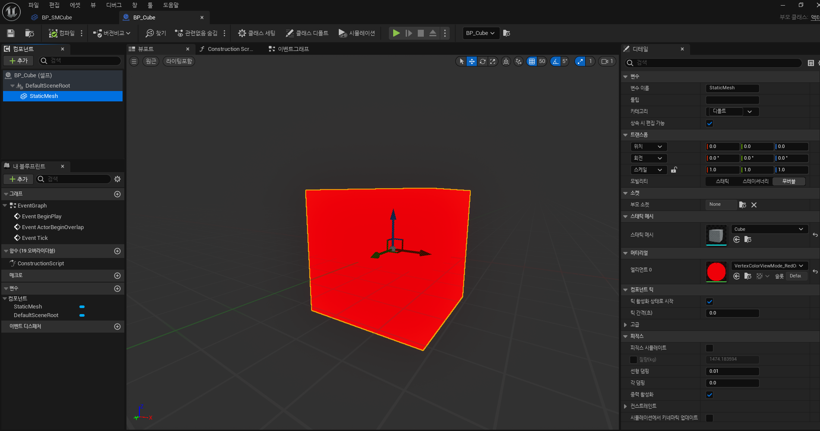Stop the play session
This screenshot has width=820, height=431.
coord(421,33)
